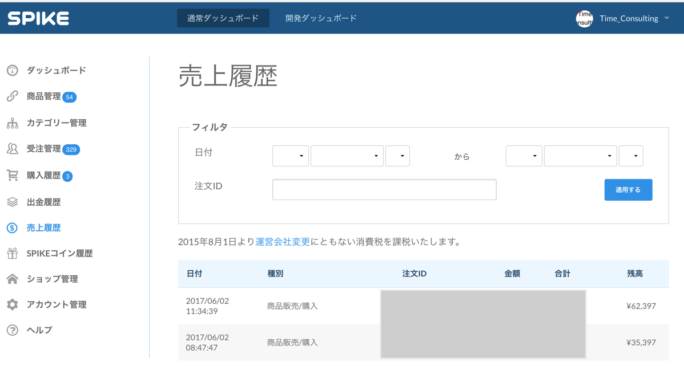Click the 329 badge beside 受注管理
Viewport: 684px width, 366px height.
coord(71,149)
